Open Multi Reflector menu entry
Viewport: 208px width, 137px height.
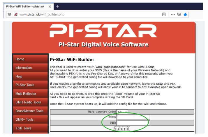(30, 94)
